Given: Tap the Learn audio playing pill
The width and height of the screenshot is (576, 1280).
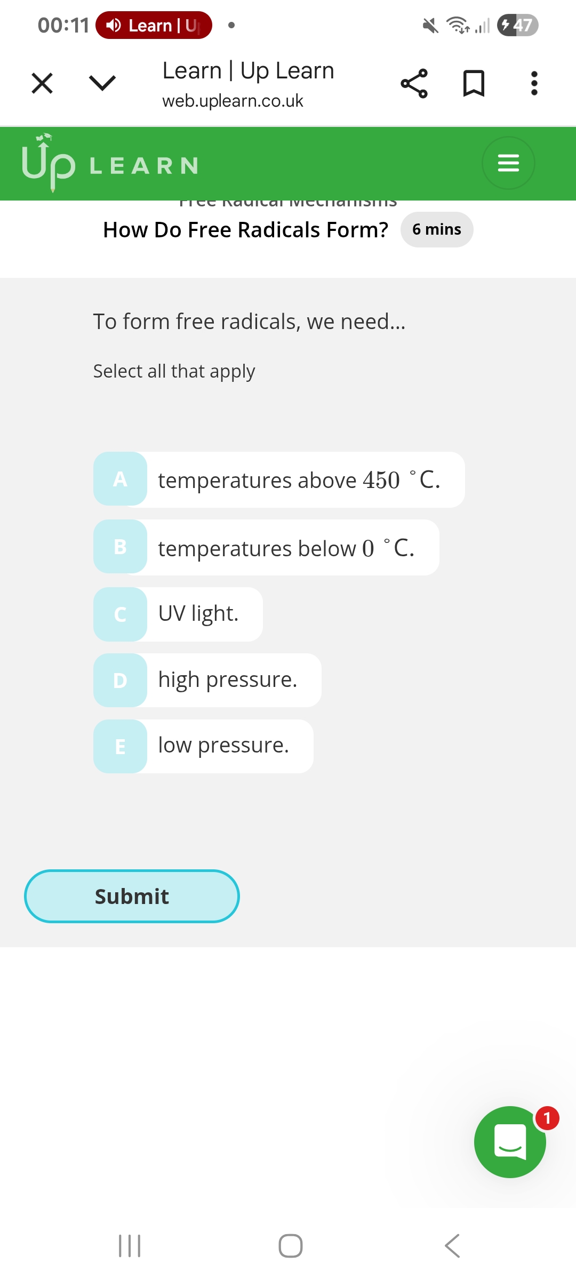Looking at the screenshot, I should click(x=154, y=25).
